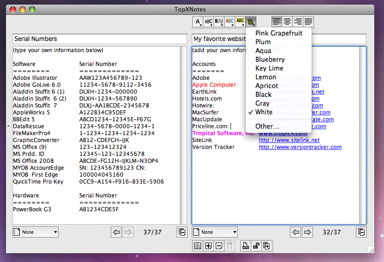Open the http://www.versiontracker.com link

click(300, 147)
